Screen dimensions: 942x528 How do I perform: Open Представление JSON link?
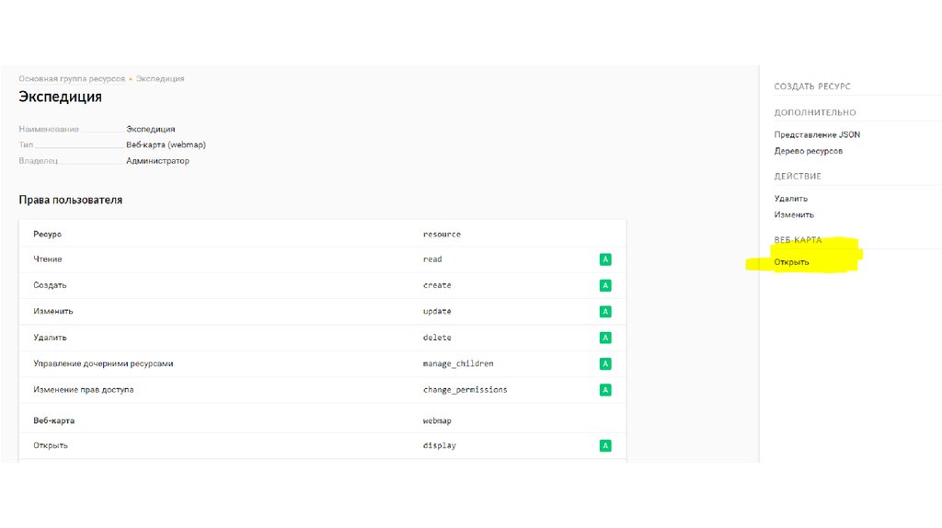click(x=817, y=135)
